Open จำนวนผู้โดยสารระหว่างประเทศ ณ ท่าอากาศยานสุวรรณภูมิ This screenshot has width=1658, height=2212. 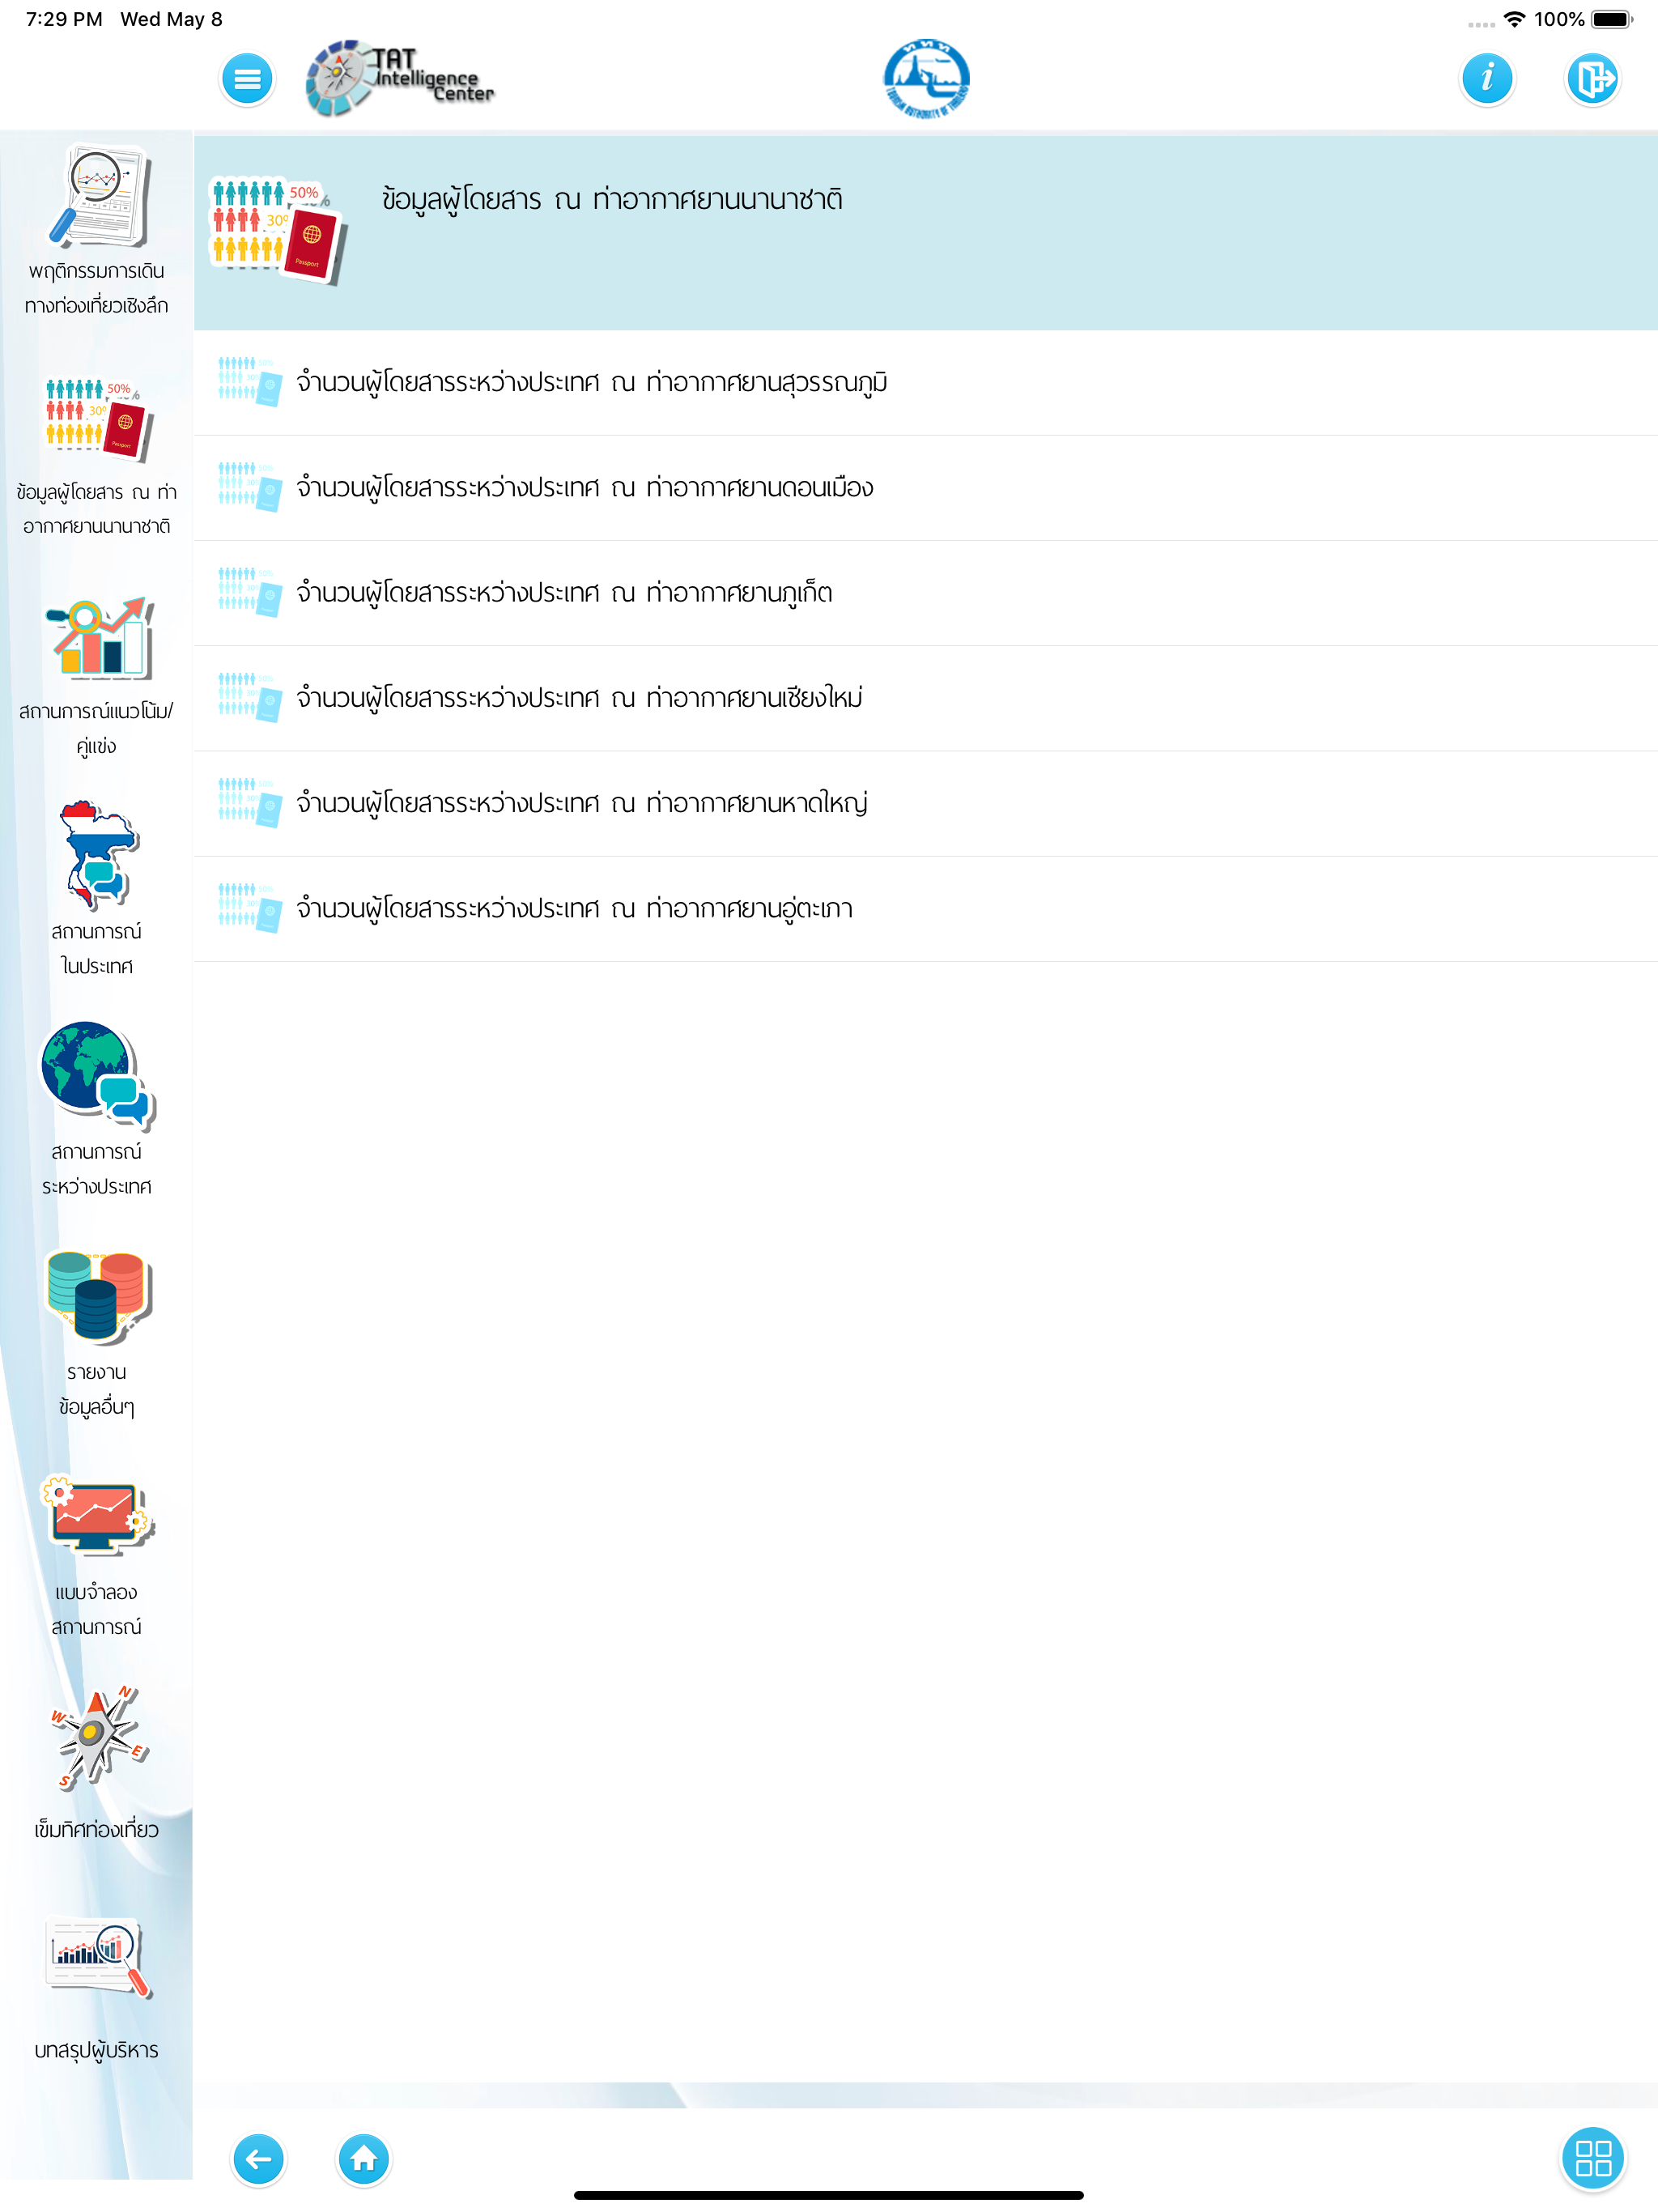(925, 383)
